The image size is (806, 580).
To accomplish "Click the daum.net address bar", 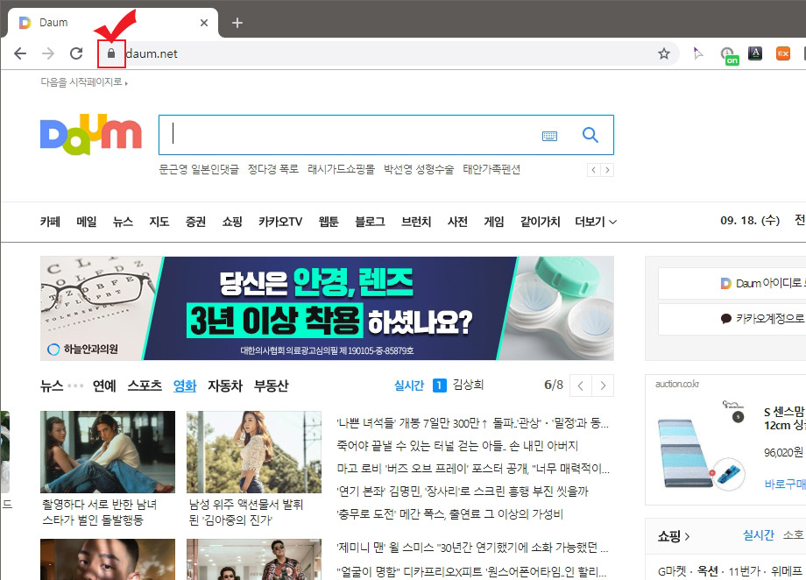I will click(388, 53).
